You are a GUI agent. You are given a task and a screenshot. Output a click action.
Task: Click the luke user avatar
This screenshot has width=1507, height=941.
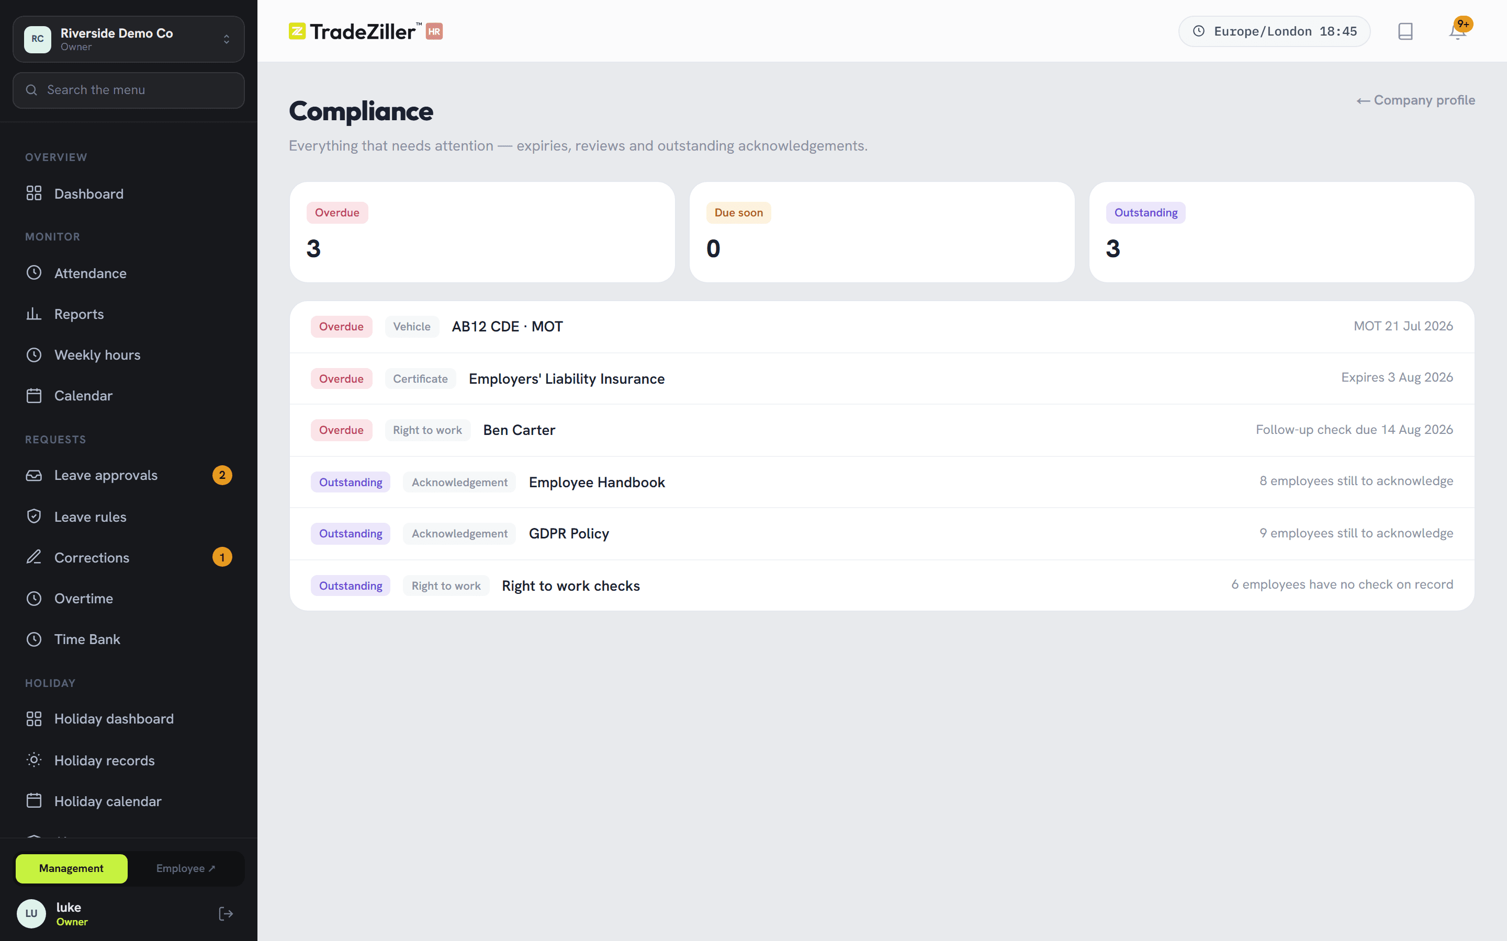(x=31, y=913)
